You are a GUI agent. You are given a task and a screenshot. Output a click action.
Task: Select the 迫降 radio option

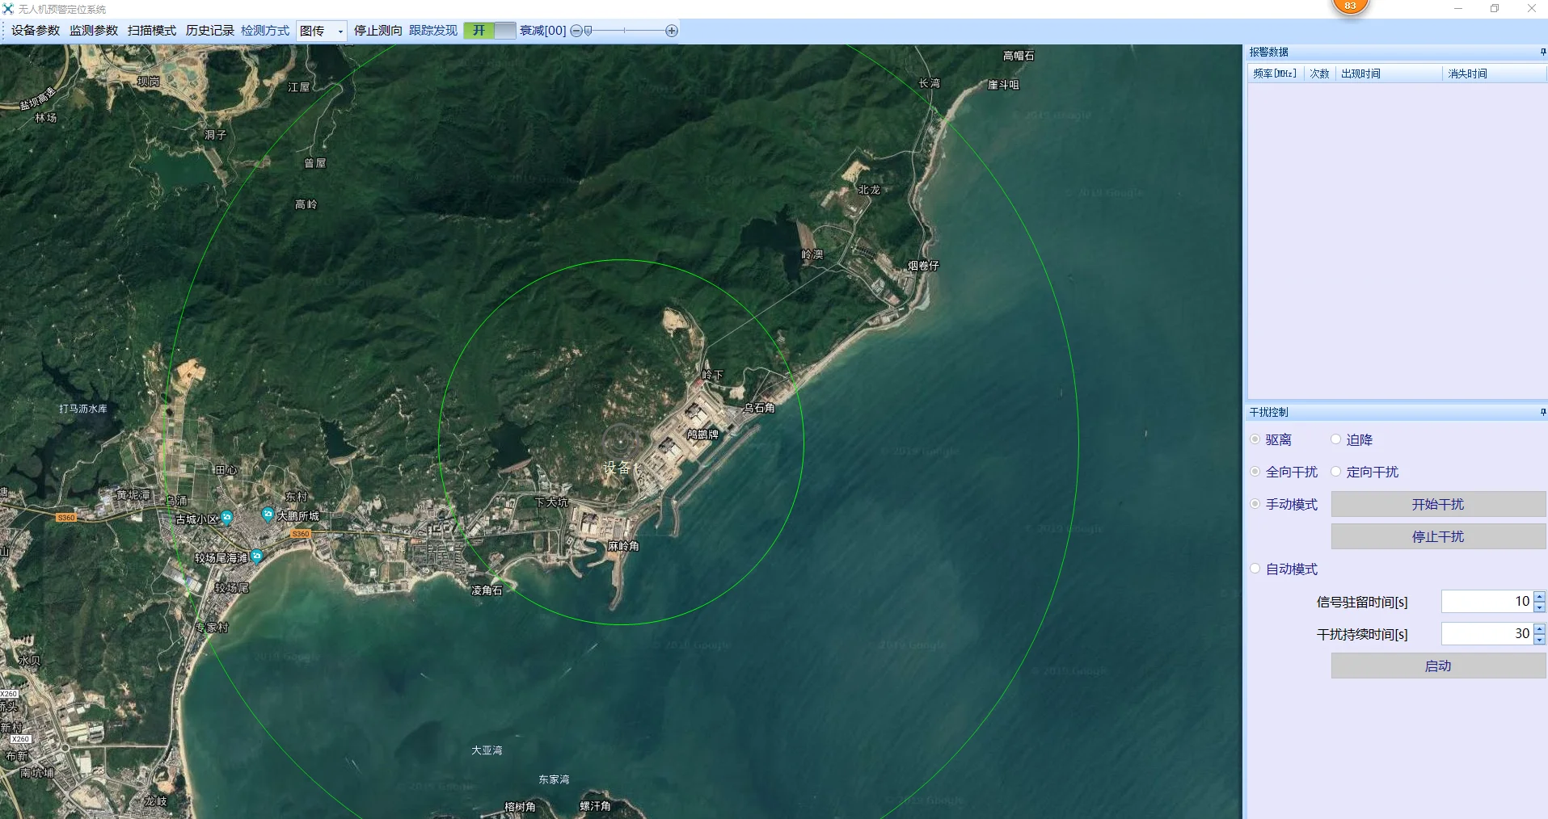coord(1336,439)
